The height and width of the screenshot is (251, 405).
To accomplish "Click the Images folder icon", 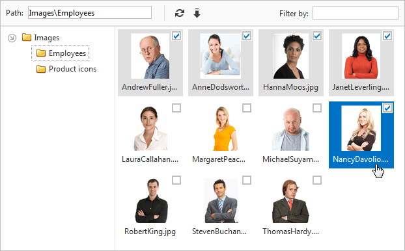I will (27, 38).
